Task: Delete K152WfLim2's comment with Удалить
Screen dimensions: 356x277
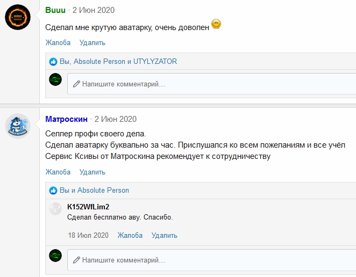Action: pos(165,235)
